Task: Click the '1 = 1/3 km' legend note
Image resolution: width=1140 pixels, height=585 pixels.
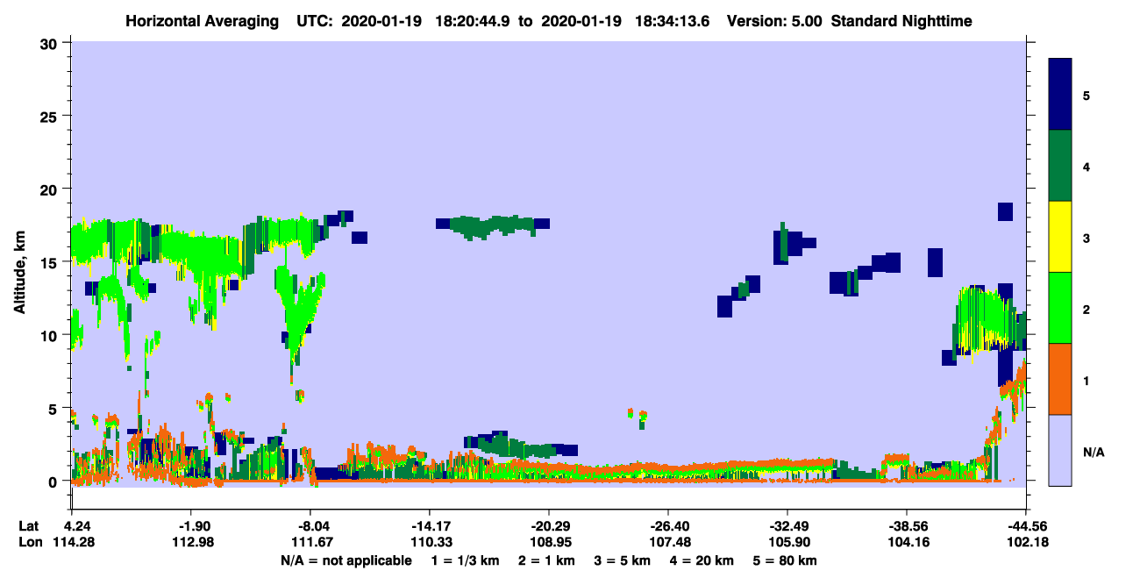Action: (x=466, y=560)
